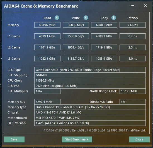Click the CPU Stepping value GNR-B0

click(90, 75)
